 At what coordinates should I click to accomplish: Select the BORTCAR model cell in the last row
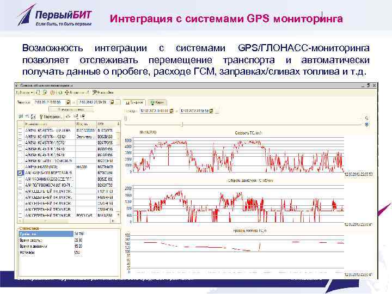tap(86, 215)
